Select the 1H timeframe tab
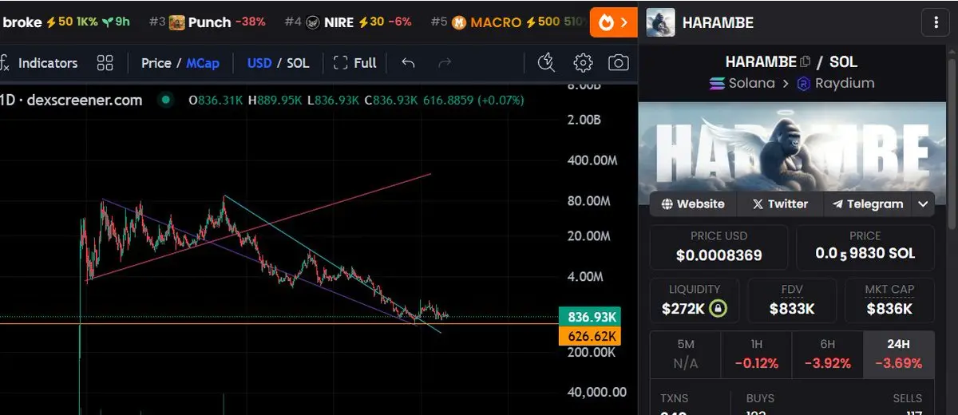 [x=756, y=354]
